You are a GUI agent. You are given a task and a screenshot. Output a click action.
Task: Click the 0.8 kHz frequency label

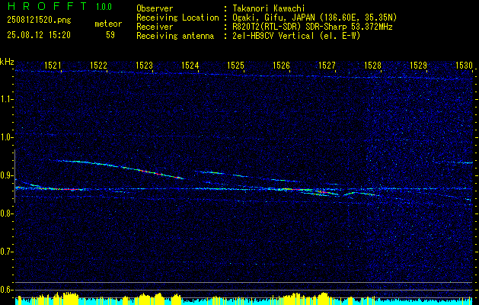(x=6, y=213)
